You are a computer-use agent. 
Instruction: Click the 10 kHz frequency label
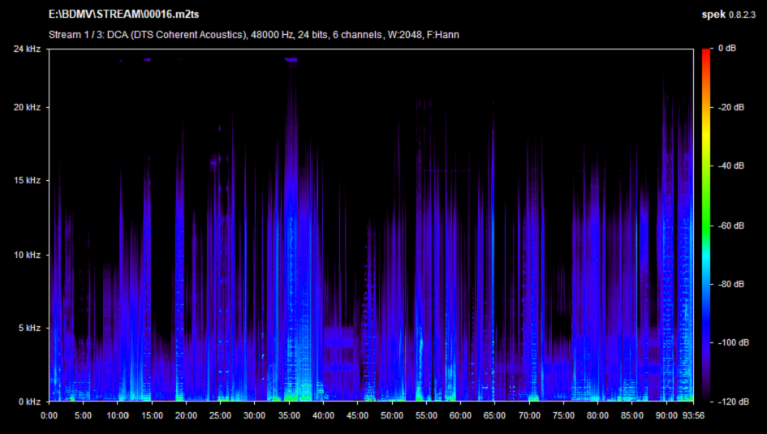[x=28, y=255]
